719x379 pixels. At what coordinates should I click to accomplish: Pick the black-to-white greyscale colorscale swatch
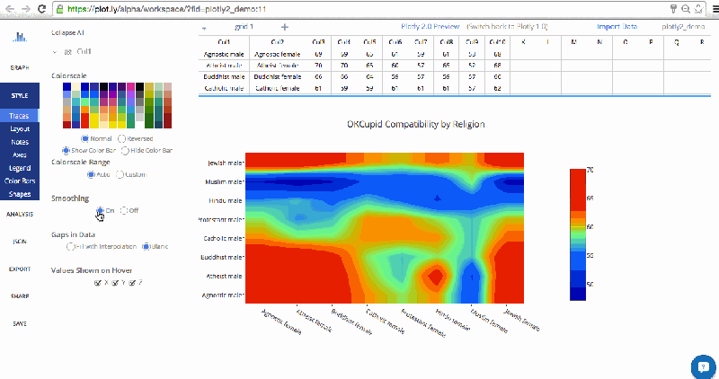[140, 105]
